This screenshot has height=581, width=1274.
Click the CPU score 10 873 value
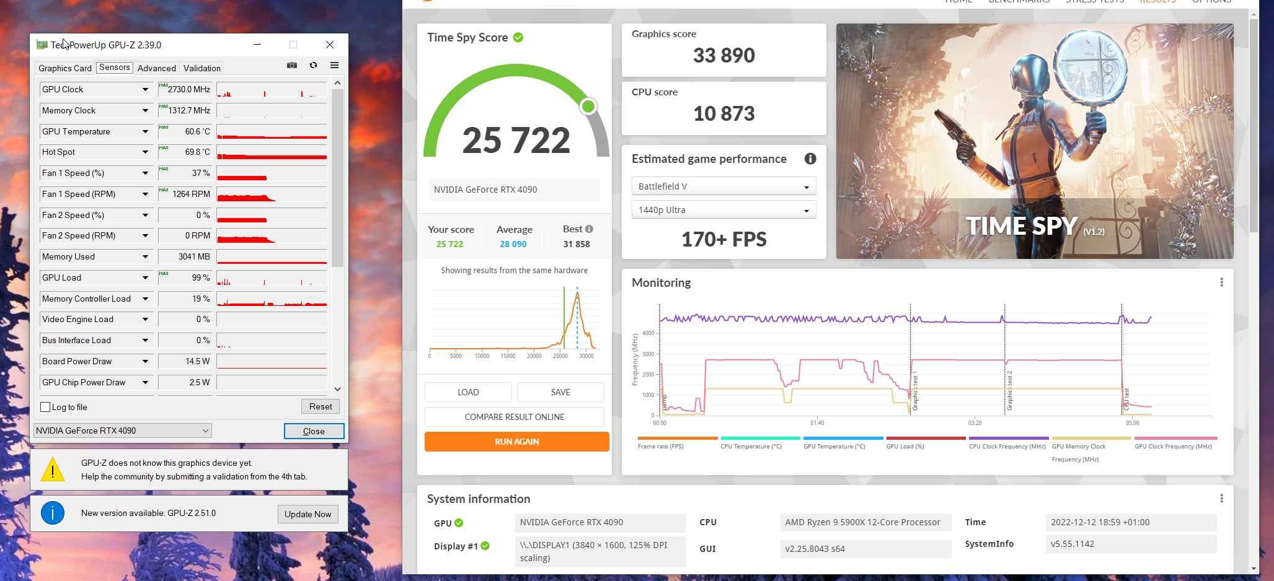pos(724,113)
